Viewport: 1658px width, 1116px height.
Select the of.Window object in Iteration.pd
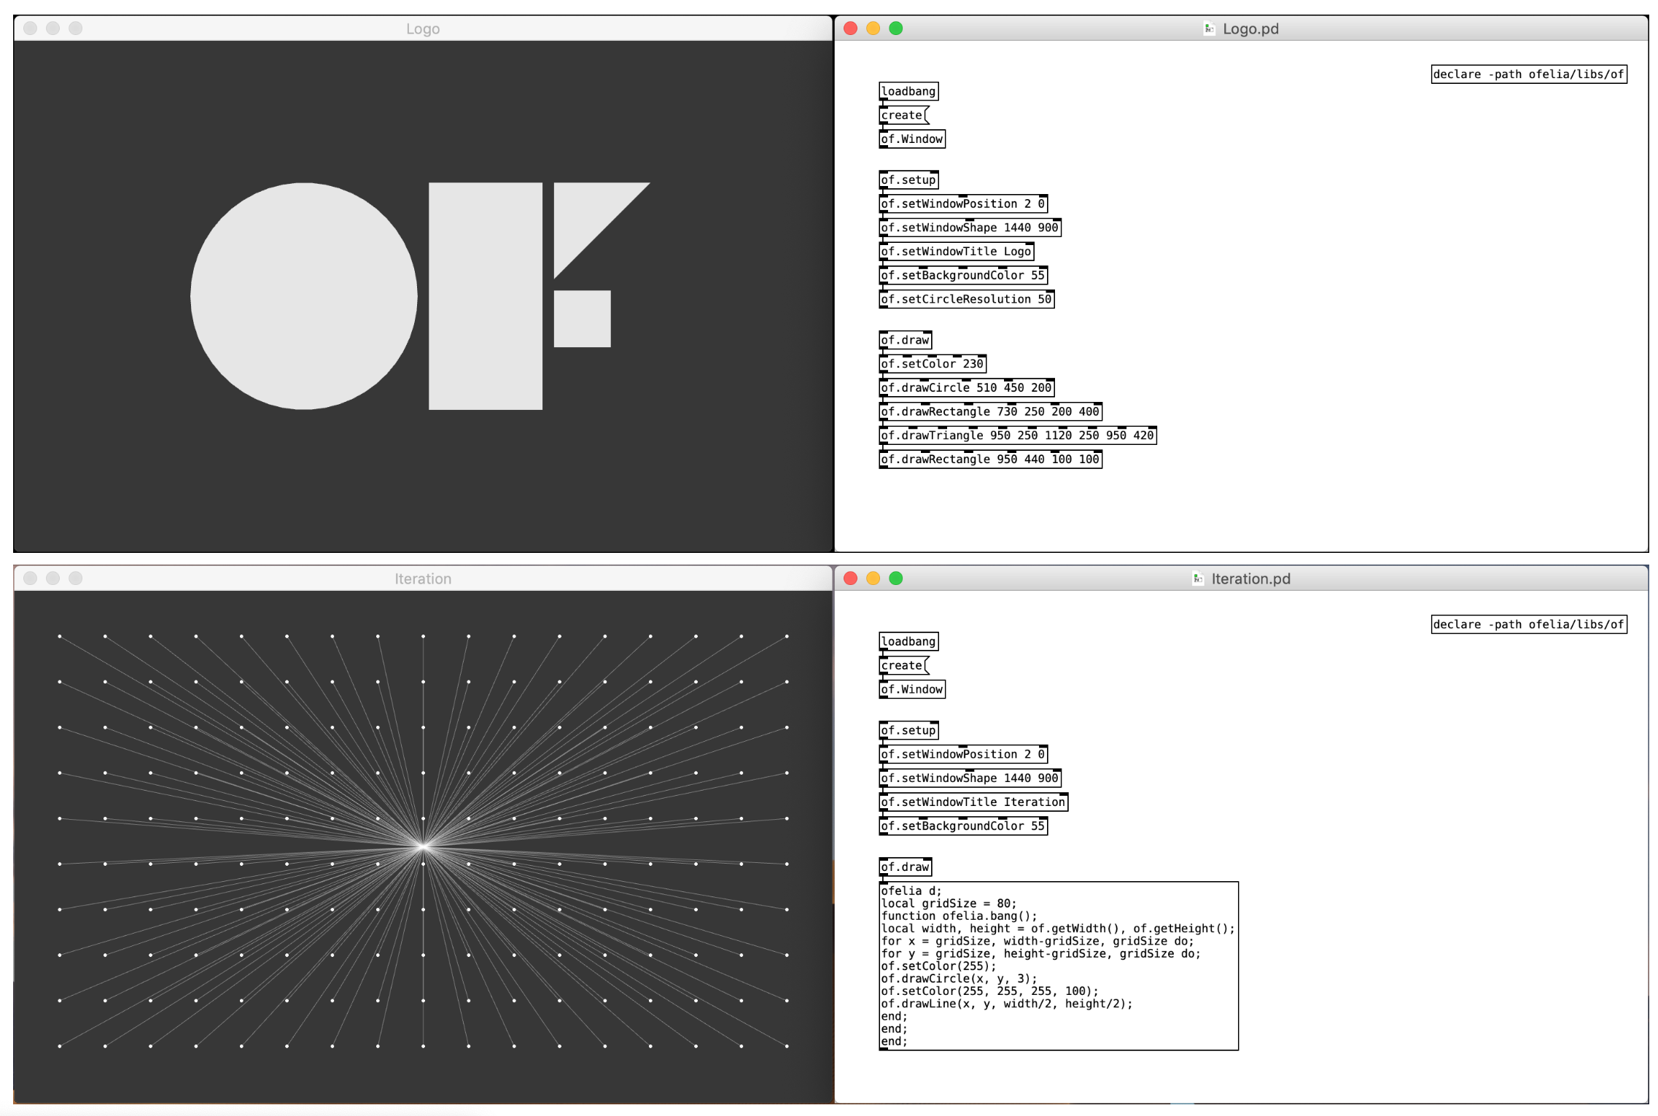(x=912, y=689)
